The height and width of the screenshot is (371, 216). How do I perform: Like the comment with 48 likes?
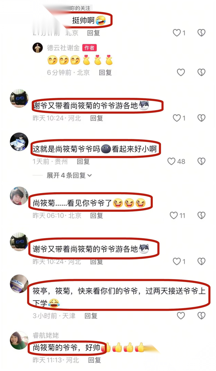[x=172, y=161]
